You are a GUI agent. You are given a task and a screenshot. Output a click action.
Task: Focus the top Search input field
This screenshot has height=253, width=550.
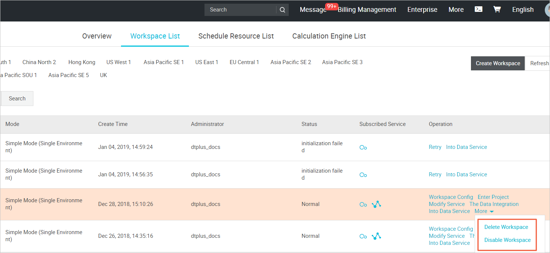[240, 10]
